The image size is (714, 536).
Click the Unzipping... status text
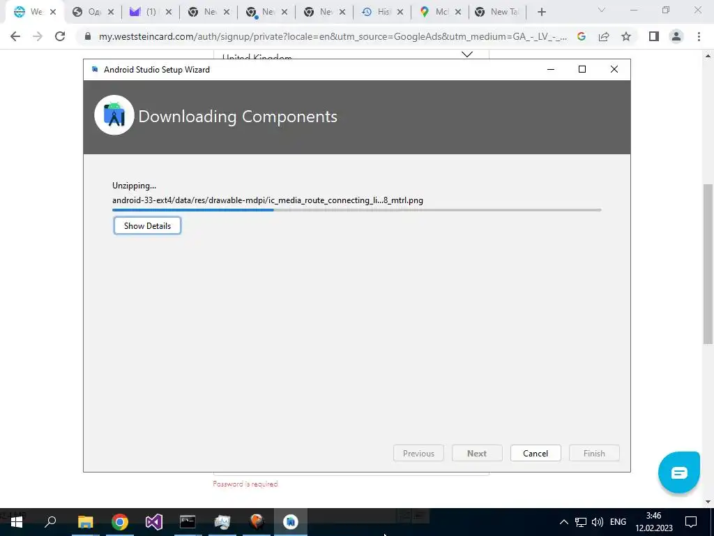point(134,186)
